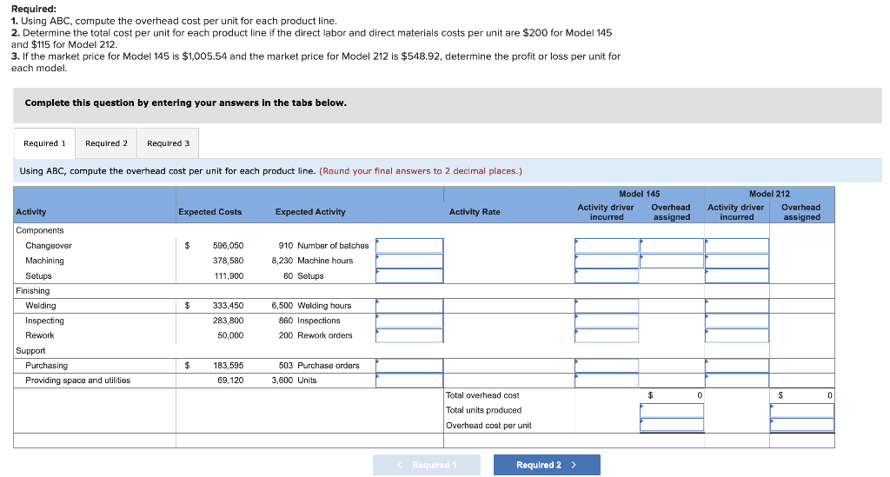Select the Inspecting activity rate input
This screenshot has height=477, width=890.
tap(409, 321)
